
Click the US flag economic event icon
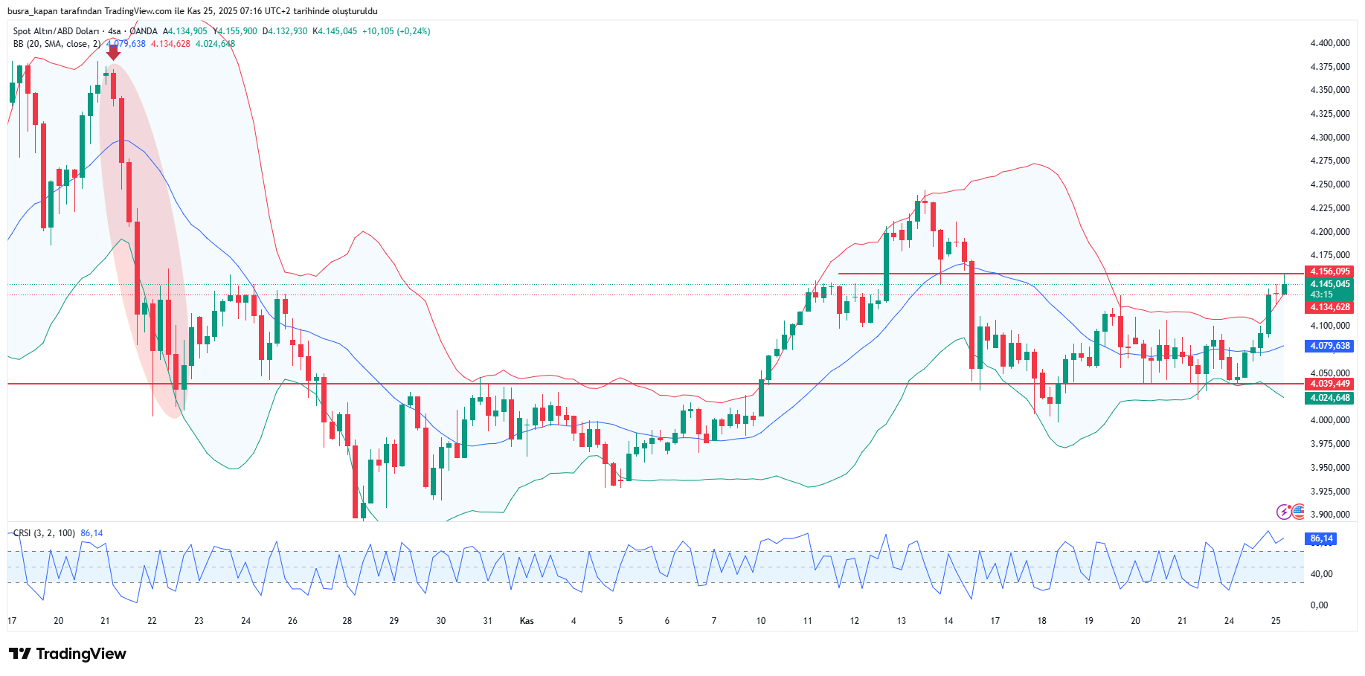tap(1299, 511)
